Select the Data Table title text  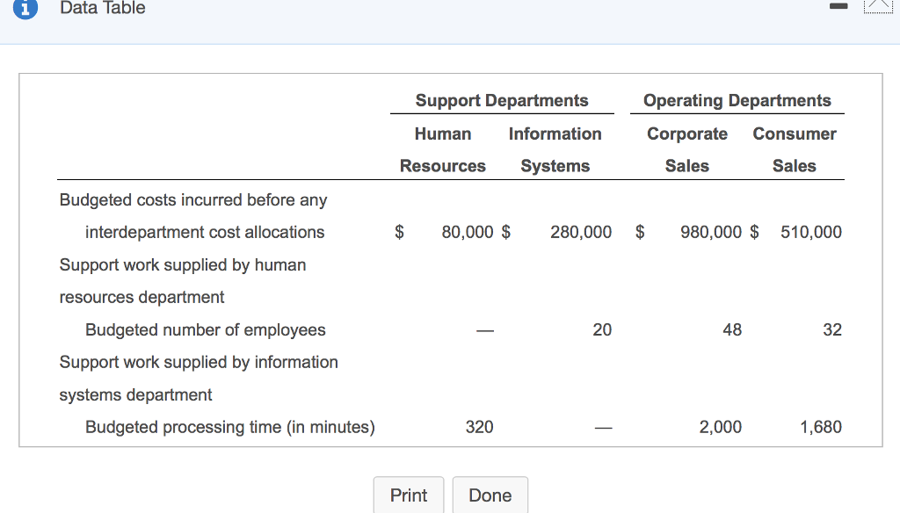103,8
